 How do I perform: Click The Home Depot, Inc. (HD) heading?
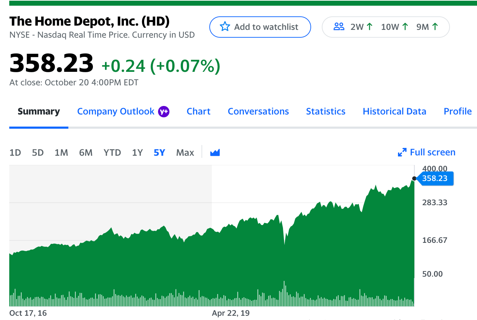[x=89, y=21]
